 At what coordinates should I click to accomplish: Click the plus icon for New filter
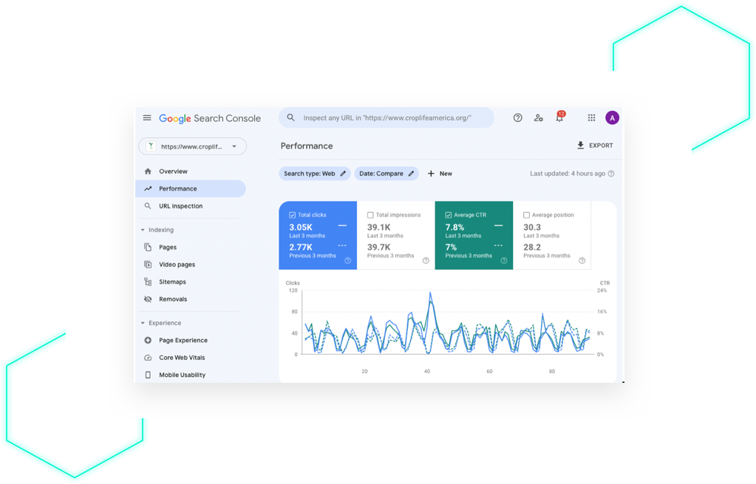click(x=431, y=174)
